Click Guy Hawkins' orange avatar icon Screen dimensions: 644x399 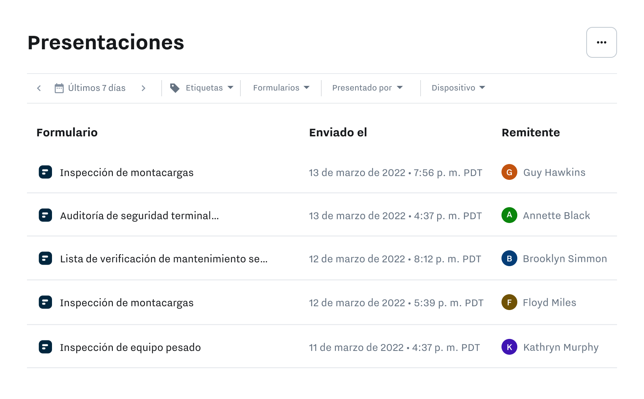[x=509, y=172]
